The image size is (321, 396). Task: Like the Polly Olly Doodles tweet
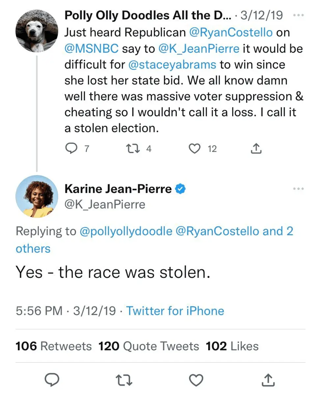tap(195, 149)
